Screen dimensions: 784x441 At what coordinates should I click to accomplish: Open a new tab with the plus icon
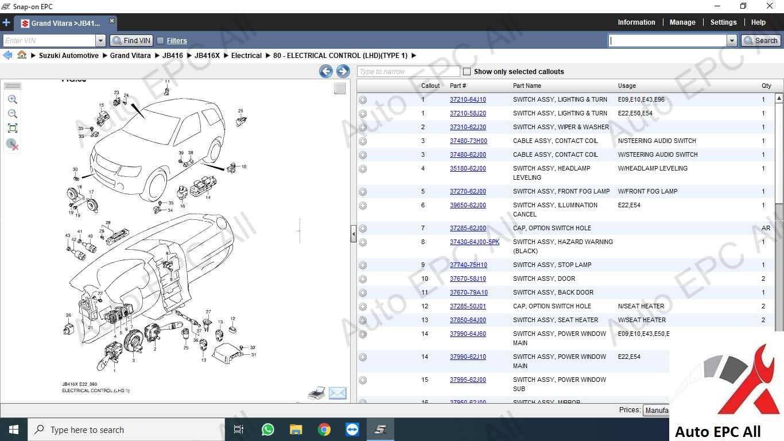(6, 23)
